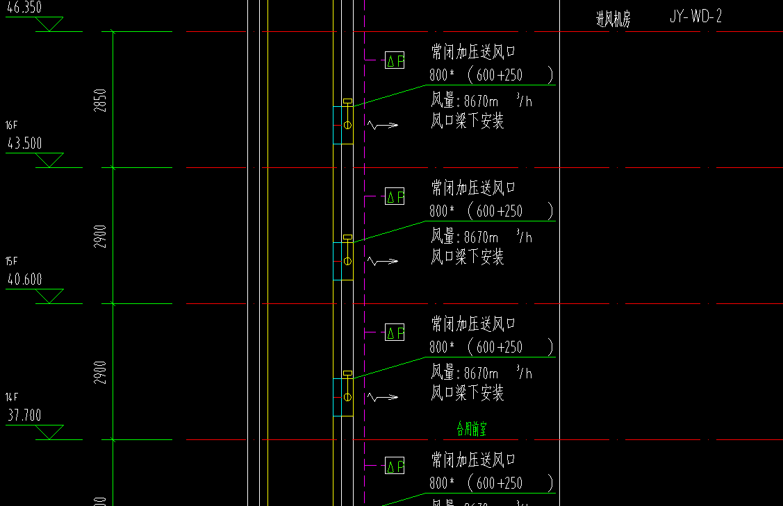Select 常闭加压送风口 text on floor 14F
Viewport: 783px width, 506px height.
point(473,324)
